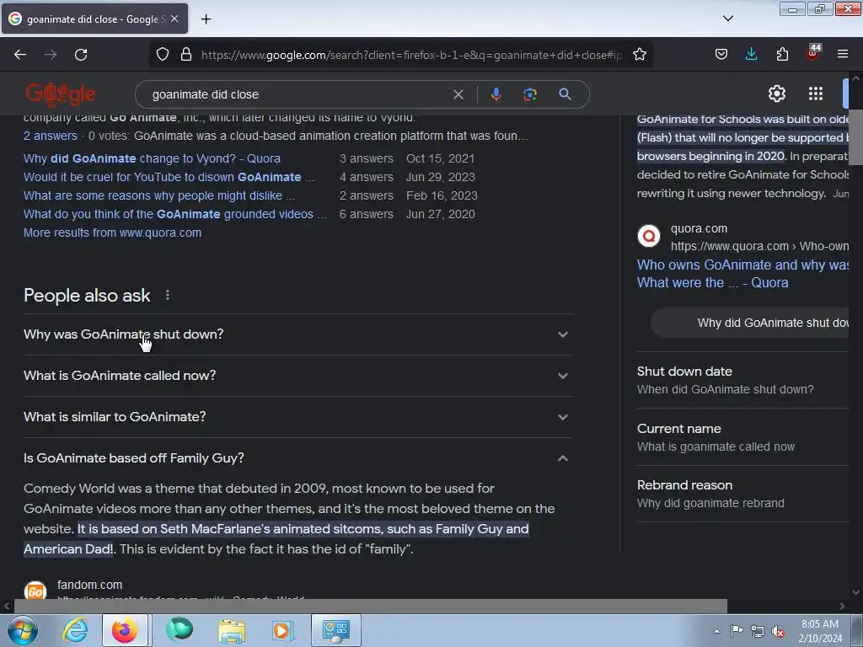Open the Windows Start menu
Viewport: 863px width, 647px height.
point(22,630)
